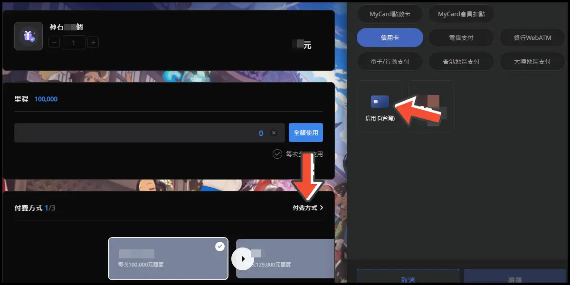Select the MyCard會員扣點 payment option

[461, 14]
